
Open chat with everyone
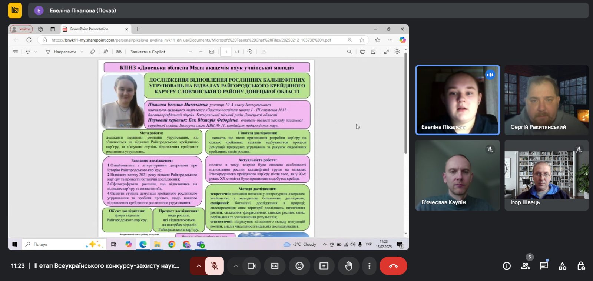[x=544, y=266]
